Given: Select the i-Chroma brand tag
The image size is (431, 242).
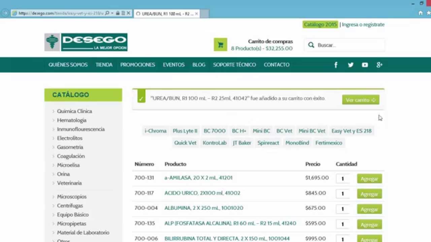Looking at the screenshot, I should coord(156,131).
